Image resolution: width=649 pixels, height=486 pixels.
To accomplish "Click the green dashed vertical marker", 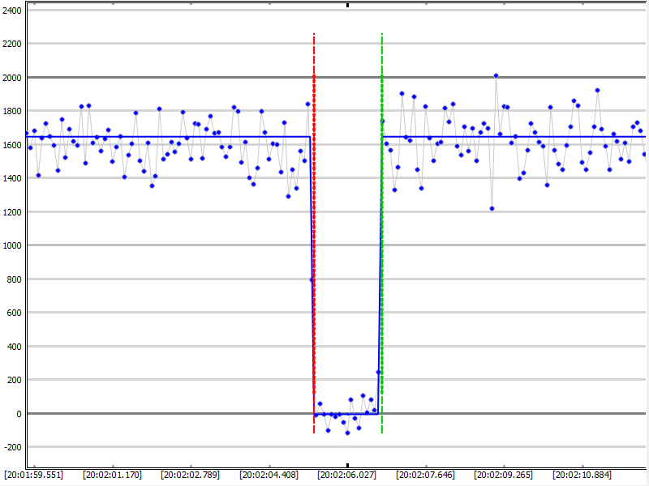I will [x=382, y=243].
